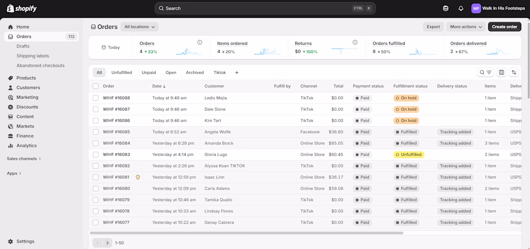The height and width of the screenshot is (249, 530).
Task: Switch to the Archived tab
Action: pyautogui.click(x=195, y=73)
